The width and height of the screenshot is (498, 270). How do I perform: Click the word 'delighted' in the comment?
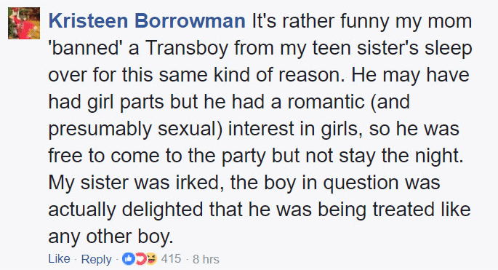coord(162,210)
